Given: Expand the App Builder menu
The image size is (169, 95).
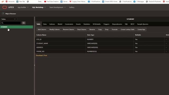Looking at the screenshot, I should (x=23, y=7).
